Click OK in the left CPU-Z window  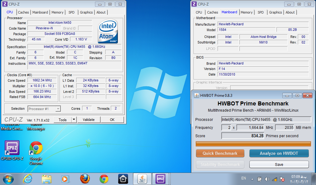tap(112, 120)
